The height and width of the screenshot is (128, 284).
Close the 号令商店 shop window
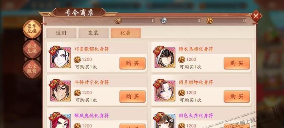point(256,16)
